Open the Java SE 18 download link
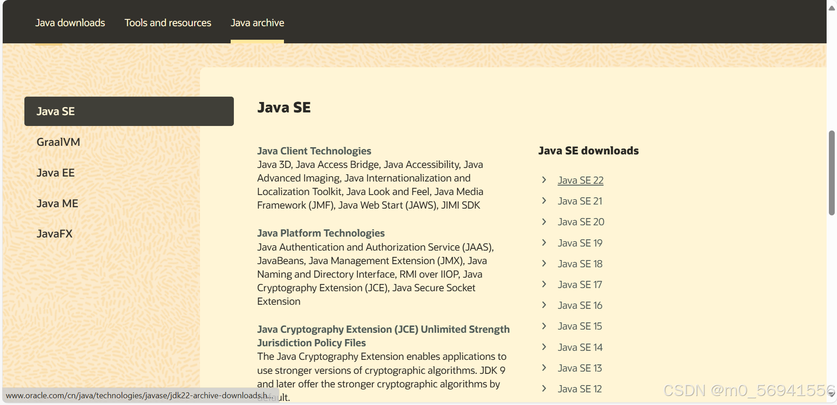The image size is (837, 405). pos(580,264)
